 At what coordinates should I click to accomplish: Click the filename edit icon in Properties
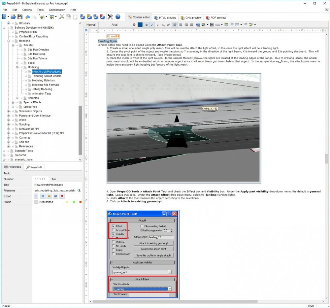coord(79,190)
